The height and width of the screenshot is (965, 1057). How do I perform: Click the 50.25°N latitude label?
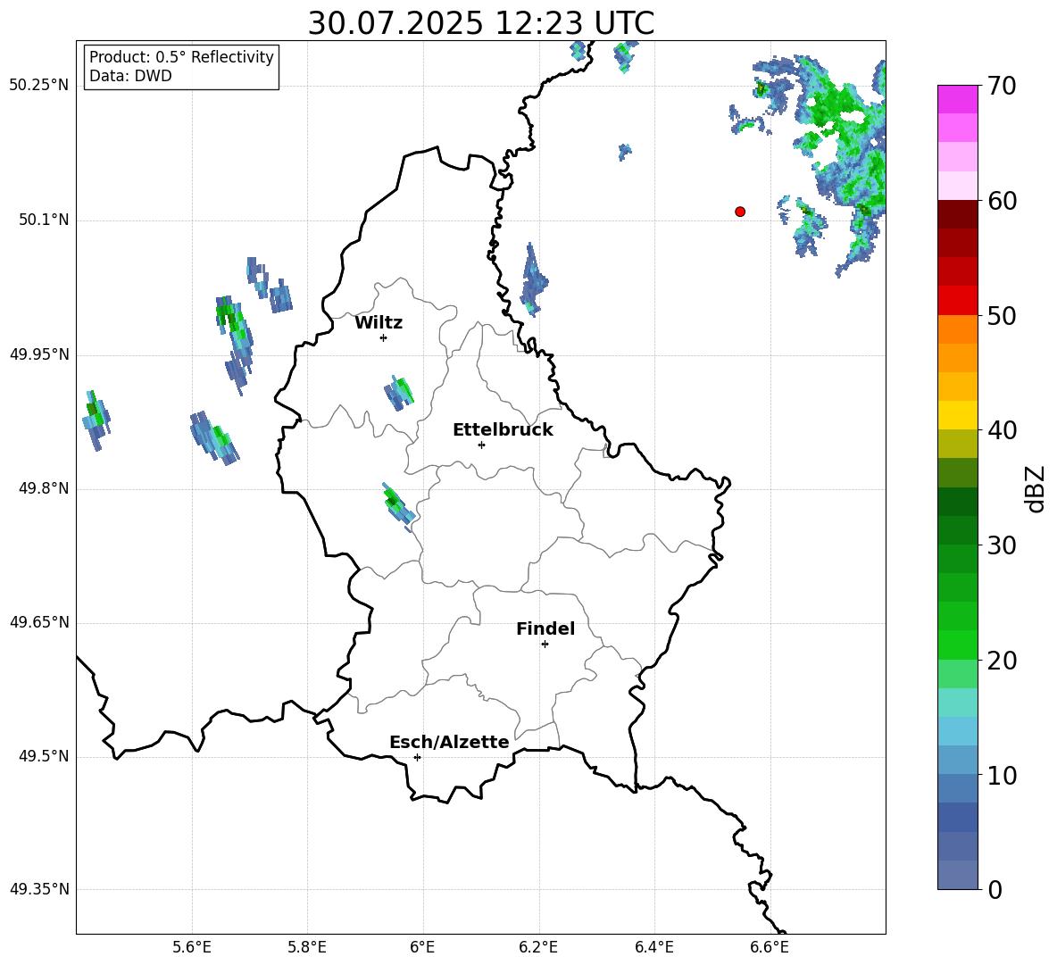[39, 86]
